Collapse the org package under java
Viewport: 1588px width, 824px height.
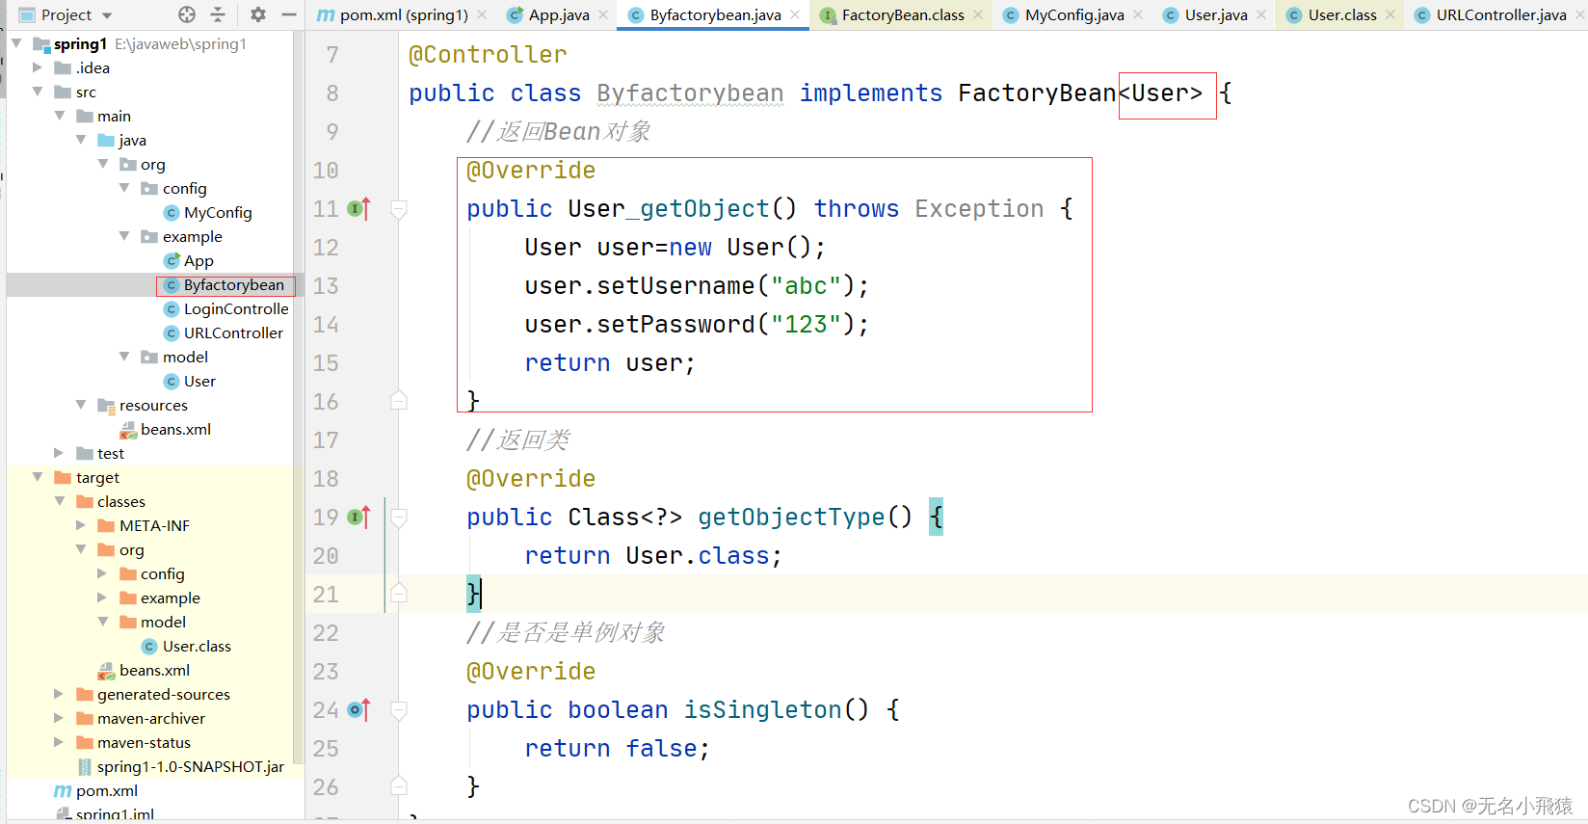coord(103,164)
